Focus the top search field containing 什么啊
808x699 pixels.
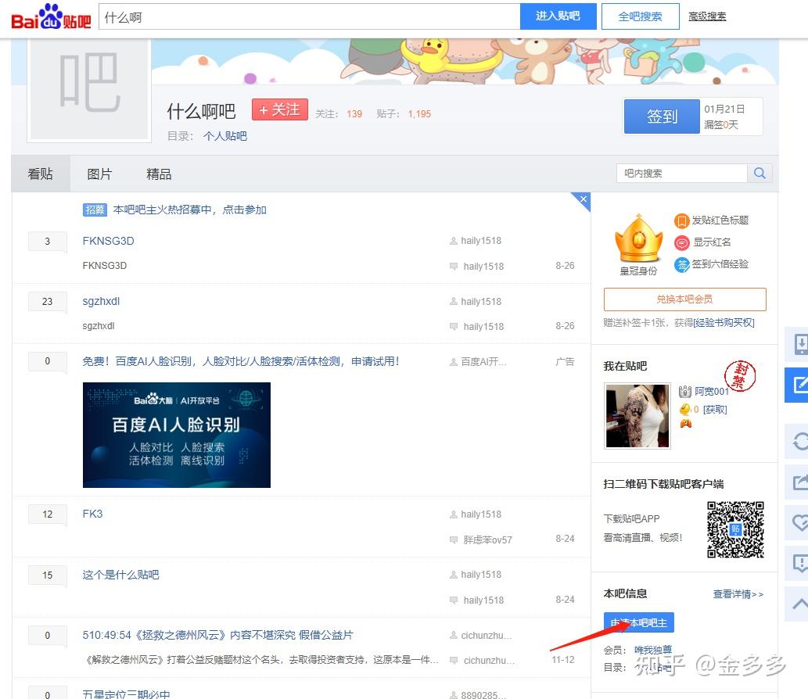309,16
